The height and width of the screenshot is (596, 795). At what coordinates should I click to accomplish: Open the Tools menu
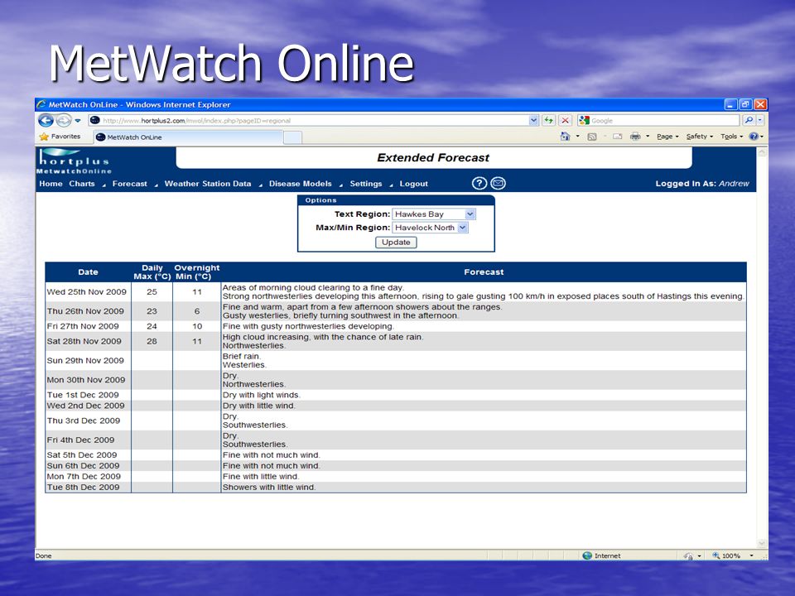point(731,137)
